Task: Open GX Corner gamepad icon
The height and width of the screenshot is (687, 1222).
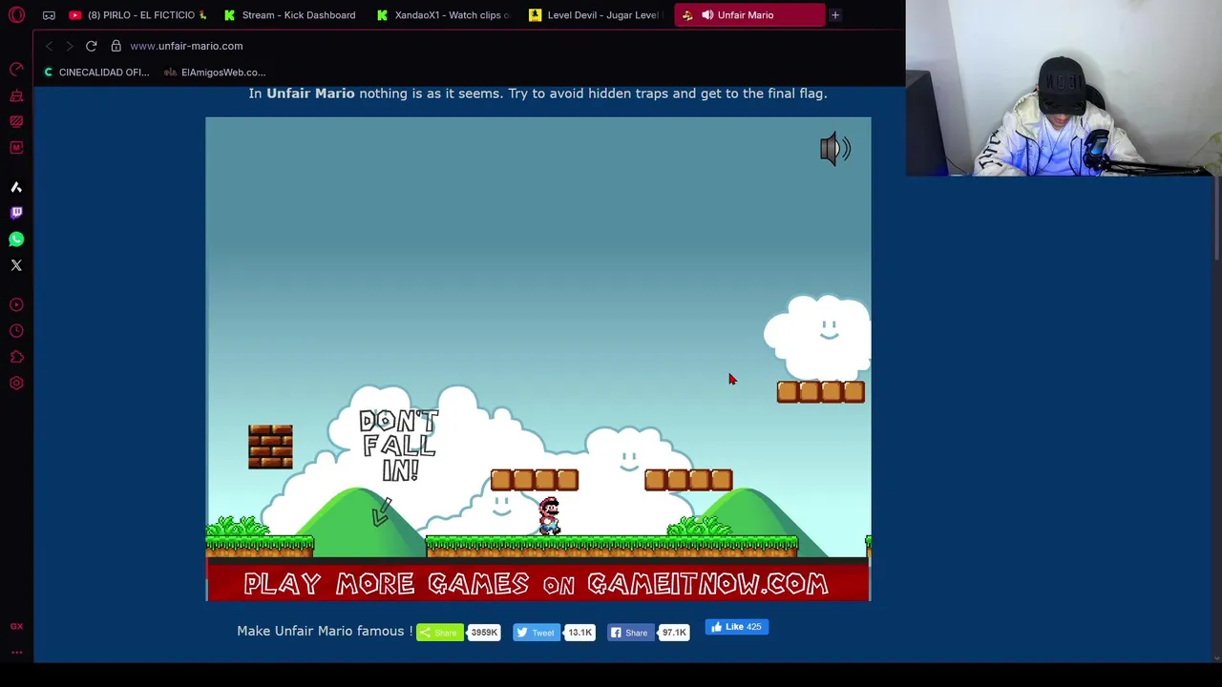Action: click(x=49, y=15)
